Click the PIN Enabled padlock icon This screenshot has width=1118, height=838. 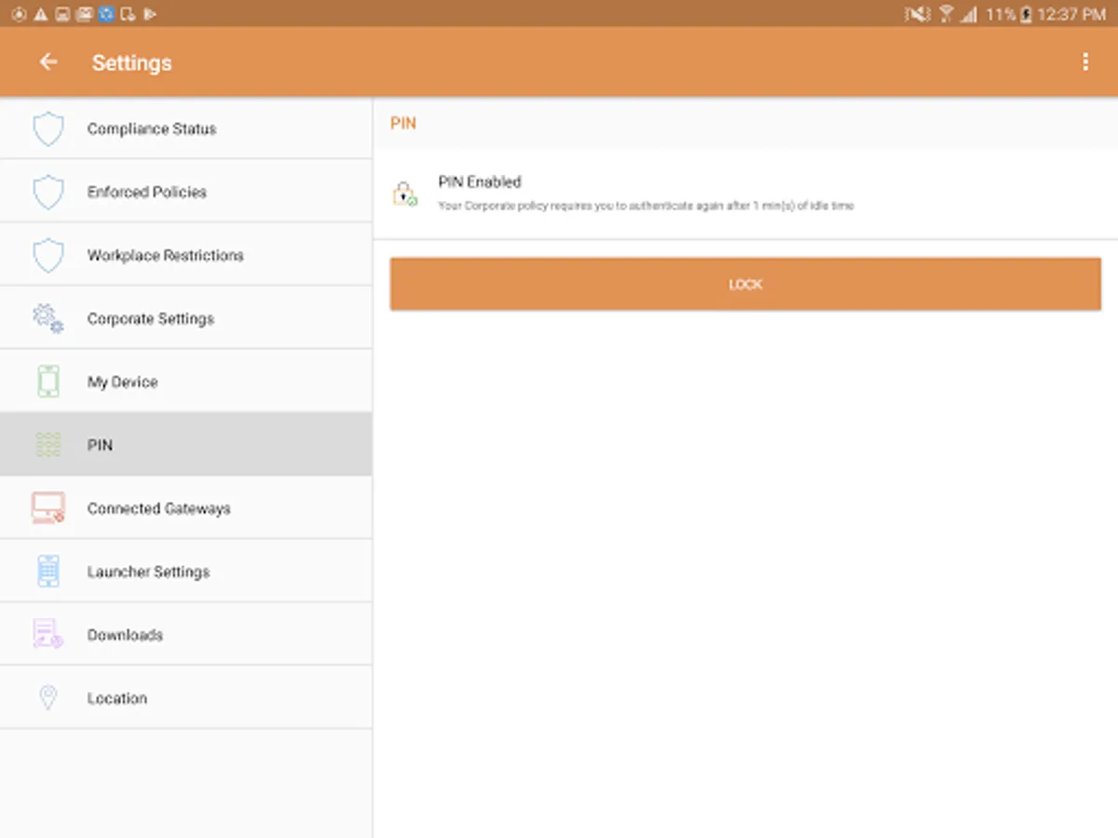(x=405, y=194)
